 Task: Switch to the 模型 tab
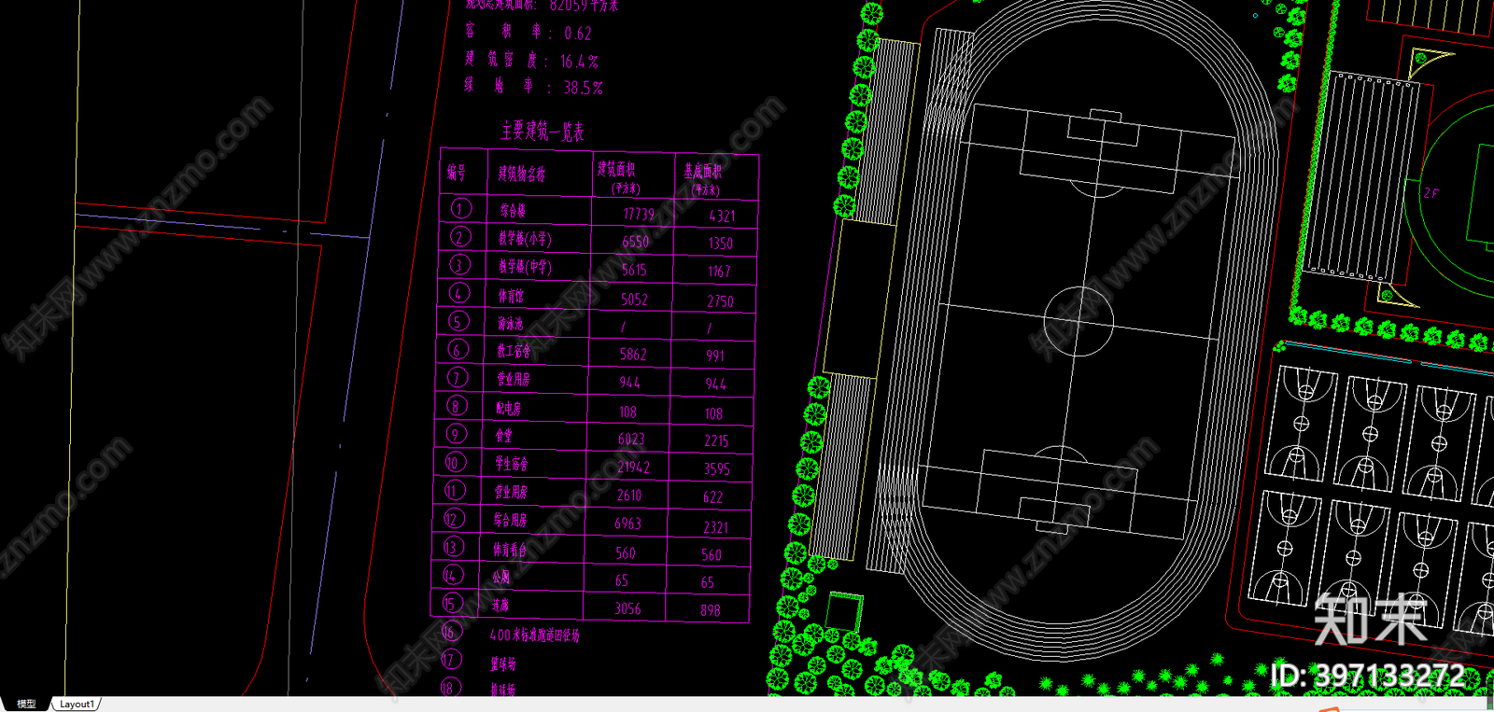click(x=26, y=704)
